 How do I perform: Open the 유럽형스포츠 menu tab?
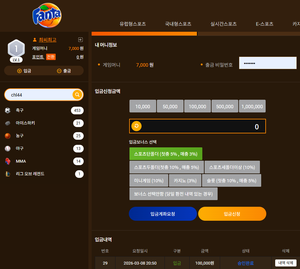pyautogui.click(x=133, y=24)
